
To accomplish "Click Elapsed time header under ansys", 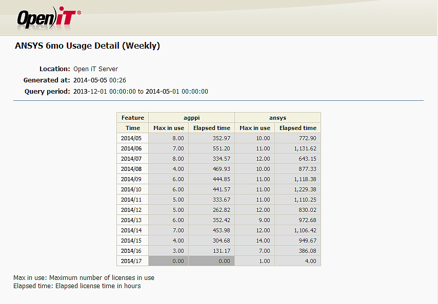I will [298, 128].
